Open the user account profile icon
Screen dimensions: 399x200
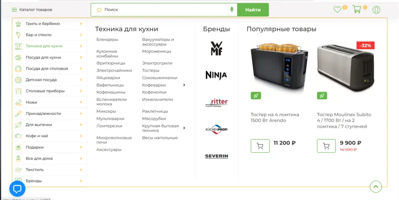click(x=376, y=9)
